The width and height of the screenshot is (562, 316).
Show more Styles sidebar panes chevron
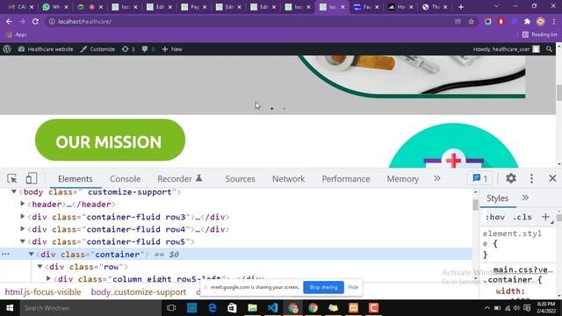click(525, 197)
